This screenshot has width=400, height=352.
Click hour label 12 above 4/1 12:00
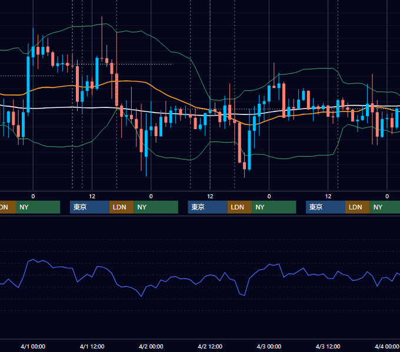[x=92, y=197]
